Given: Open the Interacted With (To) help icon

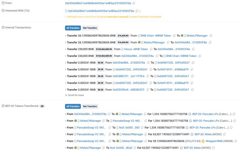Looking at the screenshot, I should click(3, 10).
